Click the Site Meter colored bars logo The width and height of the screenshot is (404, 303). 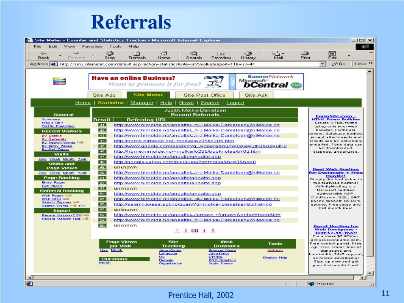coord(59,81)
